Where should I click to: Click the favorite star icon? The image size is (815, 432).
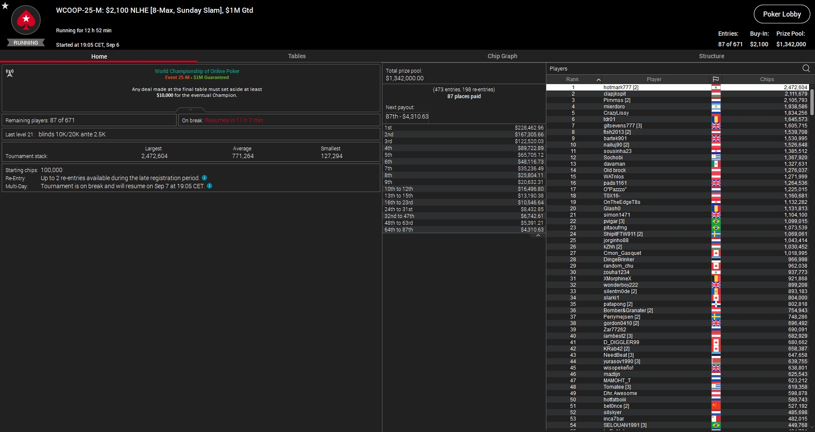pos(5,6)
